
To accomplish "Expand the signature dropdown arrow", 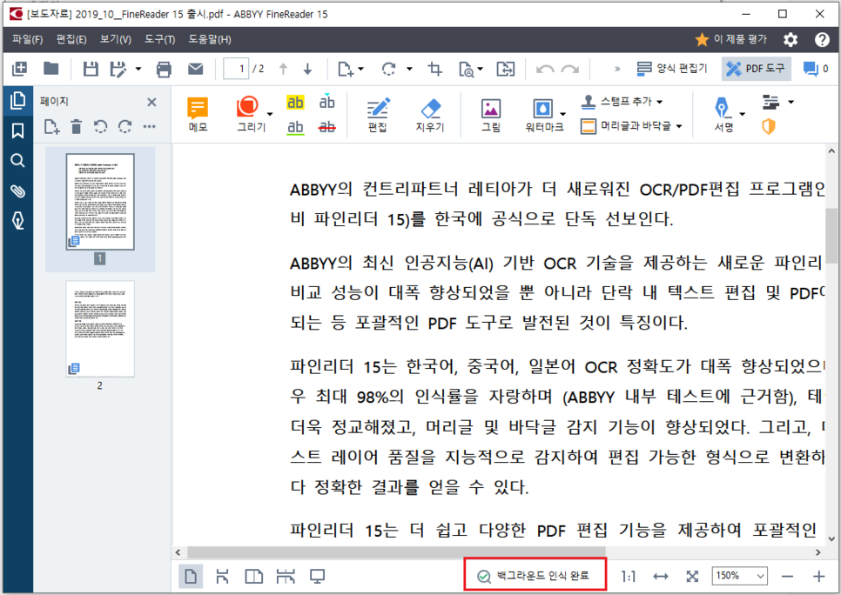I will pyautogui.click(x=743, y=114).
